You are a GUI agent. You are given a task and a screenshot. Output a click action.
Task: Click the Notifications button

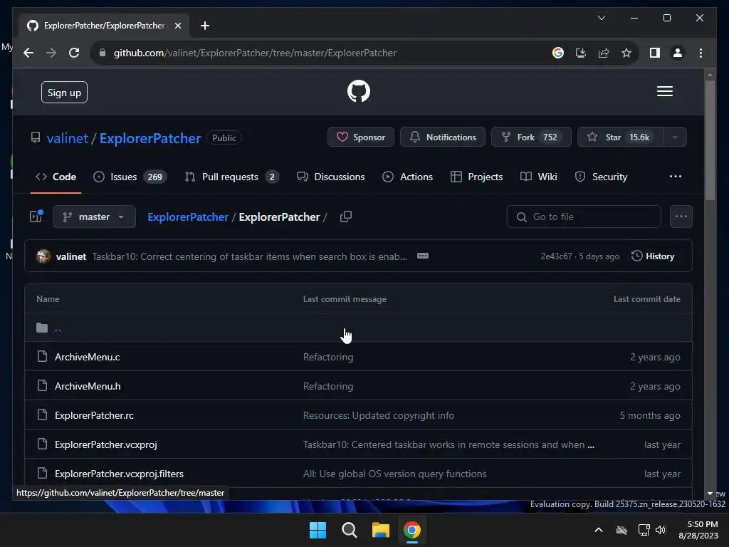coord(443,137)
